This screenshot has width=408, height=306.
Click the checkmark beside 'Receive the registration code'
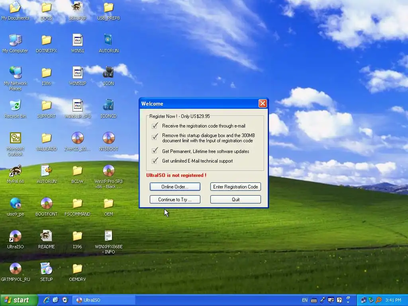click(155, 126)
